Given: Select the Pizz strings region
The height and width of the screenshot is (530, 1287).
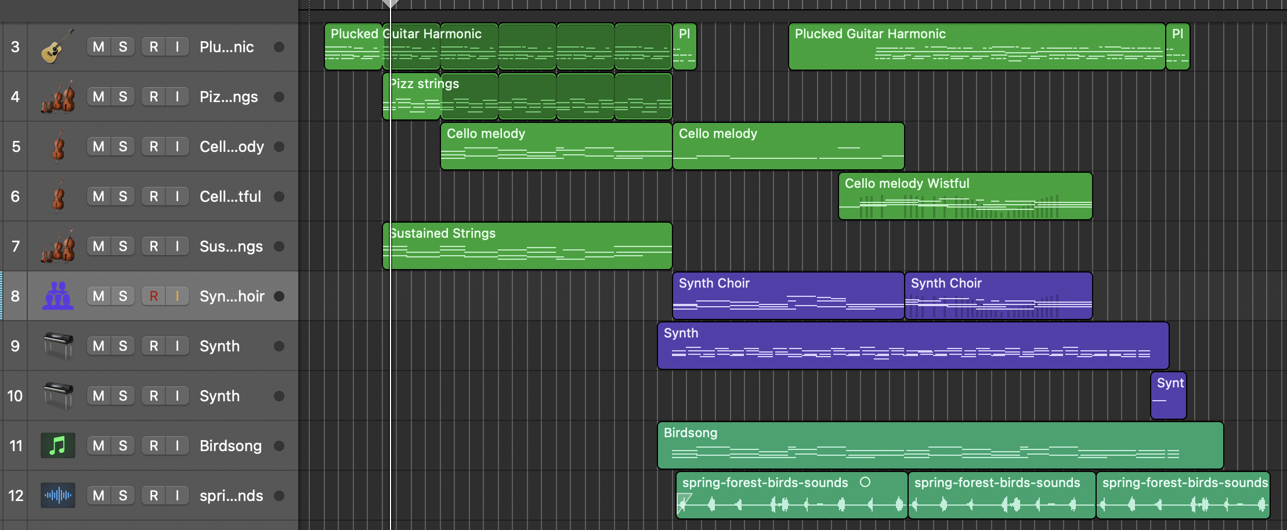Looking at the screenshot, I should 411,96.
